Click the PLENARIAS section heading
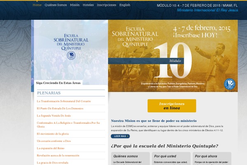This screenshot has width=247, height=165. (49, 93)
